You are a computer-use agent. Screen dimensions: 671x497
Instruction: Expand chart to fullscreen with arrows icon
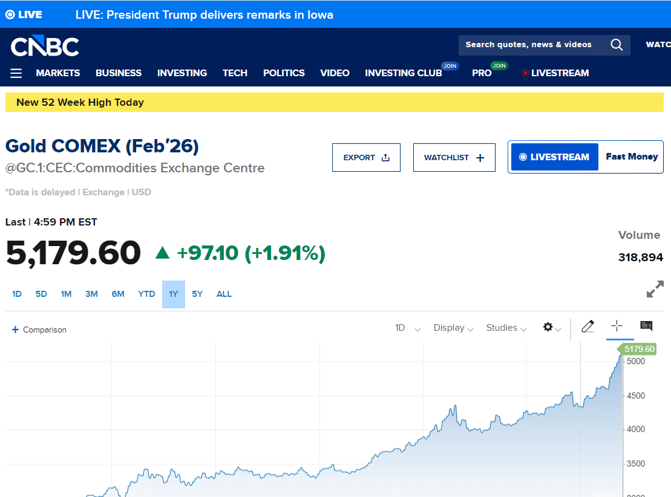[x=655, y=288]
